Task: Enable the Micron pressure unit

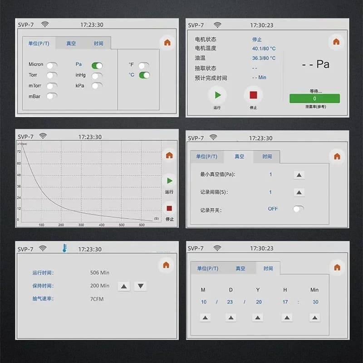Action: [52, 65]
